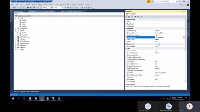Click the Relations node icon
Screen dimensions: 200x112
tap(18, 39)
